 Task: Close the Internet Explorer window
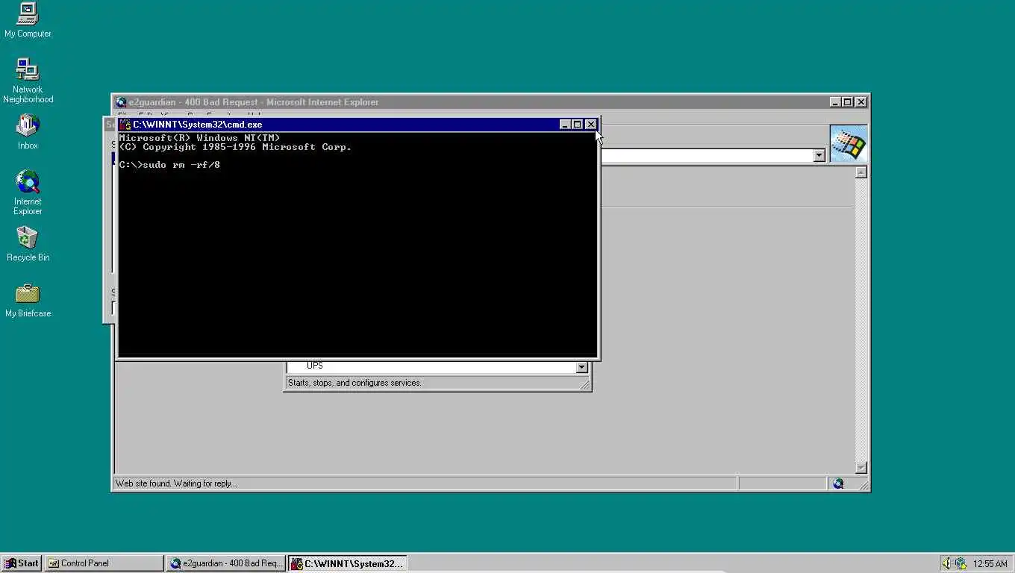pos(861,102)
